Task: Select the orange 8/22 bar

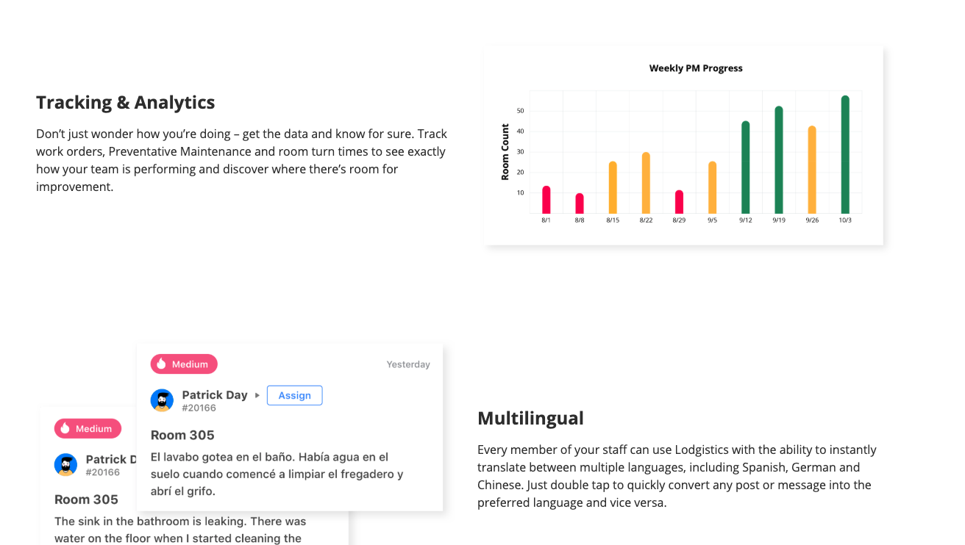Action: tap(646, 183)
